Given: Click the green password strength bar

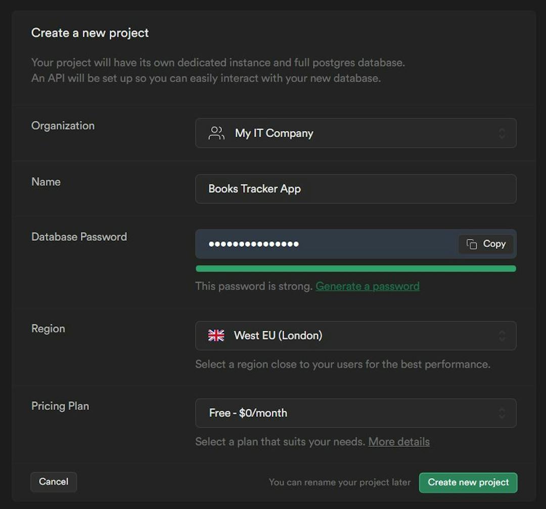Looking at the screenshot, I should coord(355,269).
